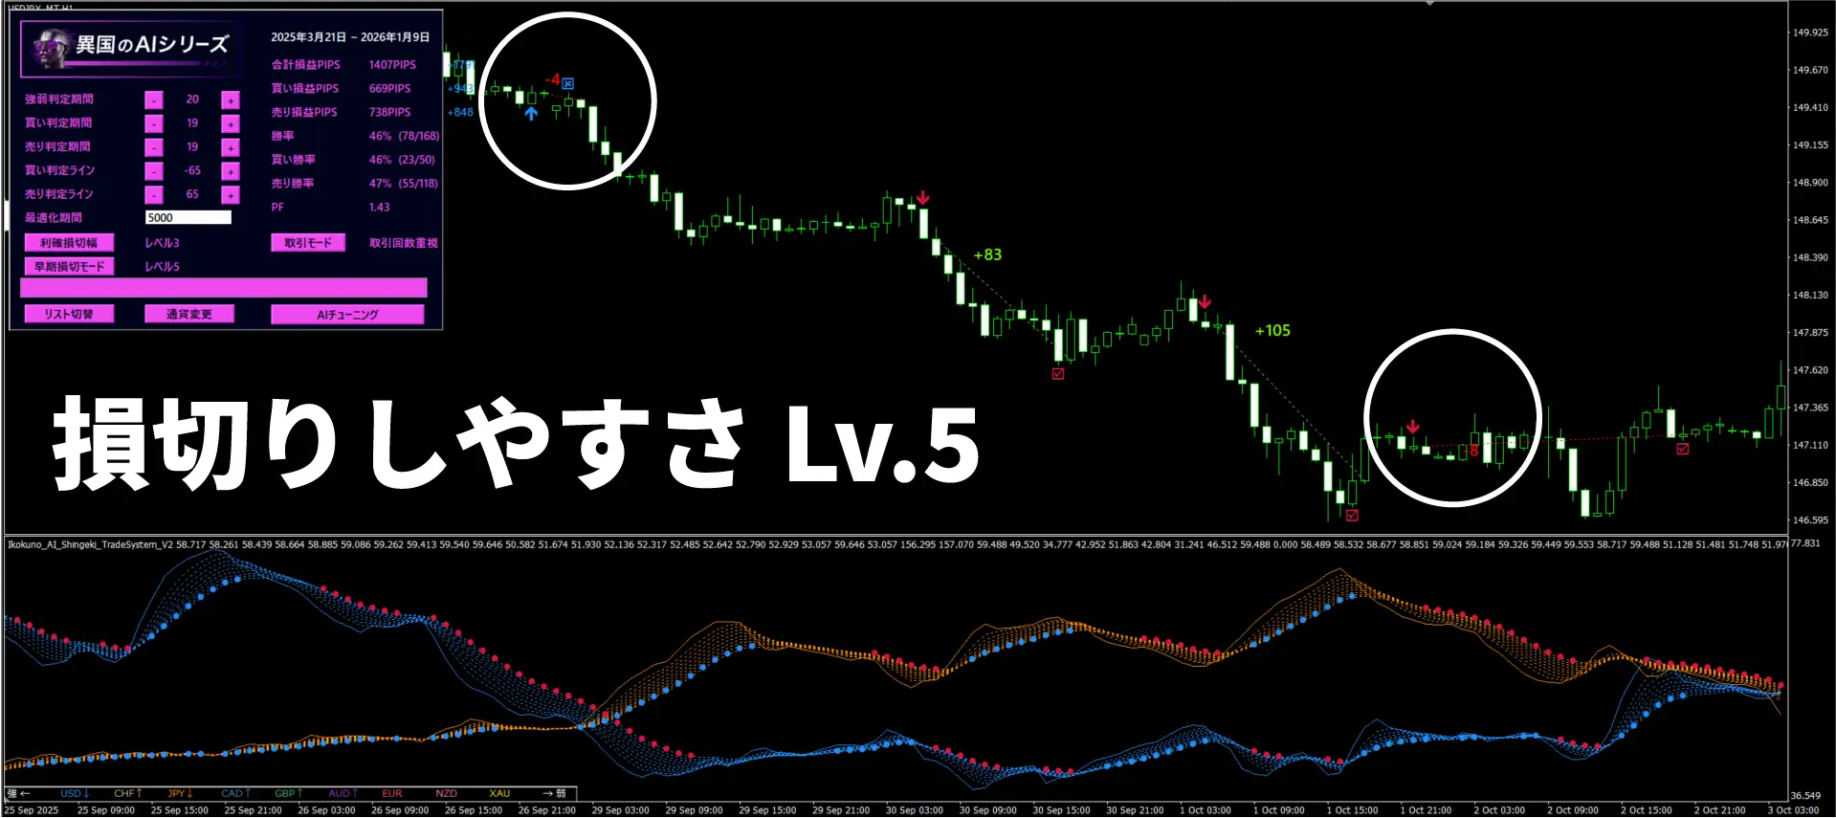
Task: Click the 通貨変更 button
Action: pyautogui.click(x=188, y=314)
